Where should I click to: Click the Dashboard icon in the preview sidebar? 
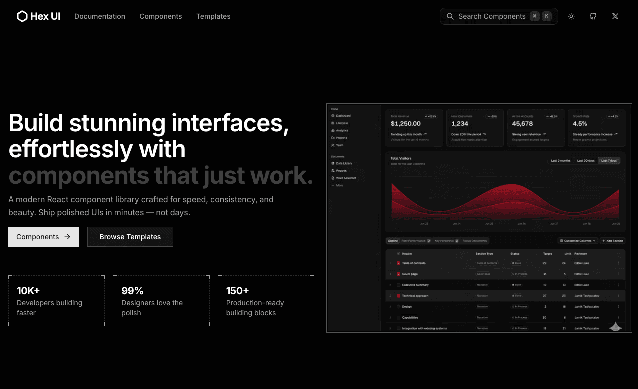333,116
